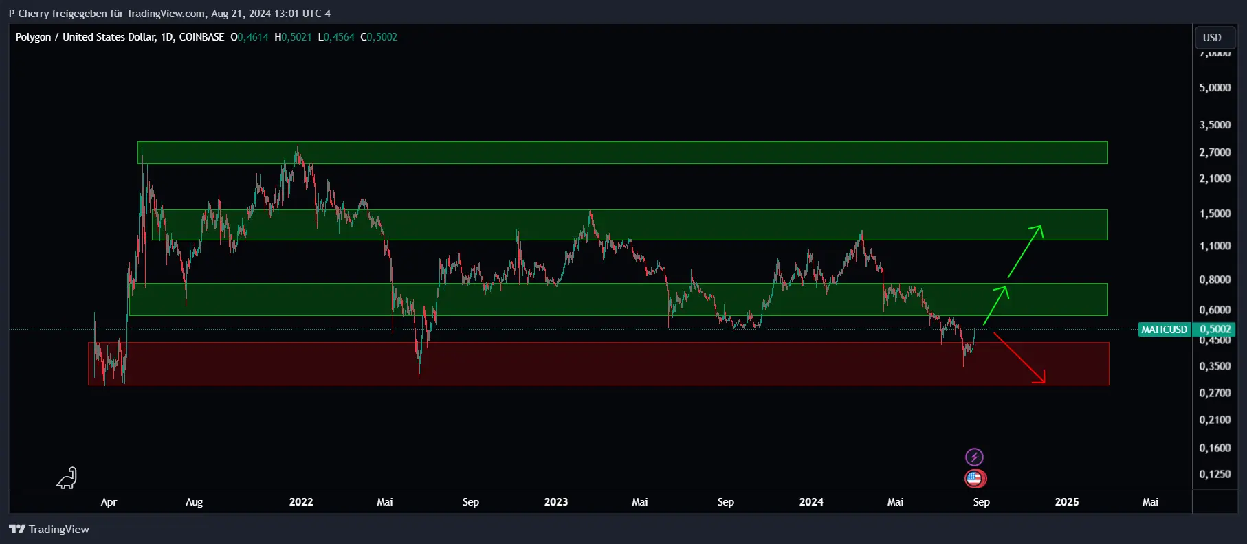
Task: Click the 2,1000 price axis label
Action: 1215,179
